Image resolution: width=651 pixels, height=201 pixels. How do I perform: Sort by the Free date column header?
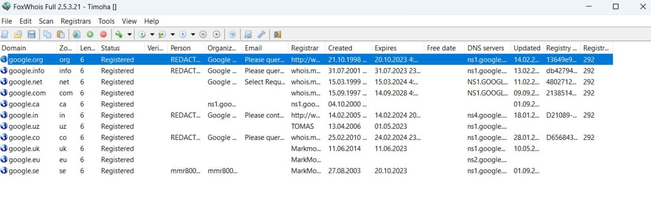444,48
